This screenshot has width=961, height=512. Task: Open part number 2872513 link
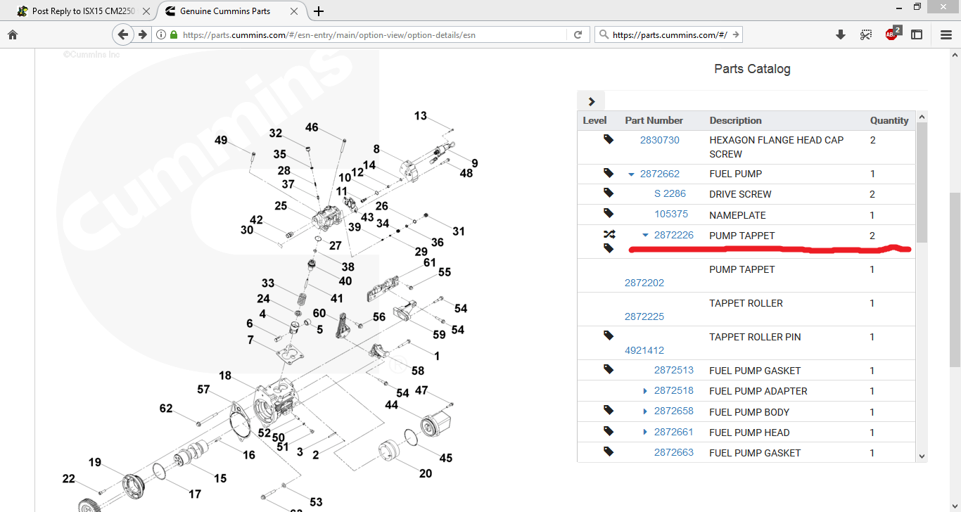[x=674, y=370]
